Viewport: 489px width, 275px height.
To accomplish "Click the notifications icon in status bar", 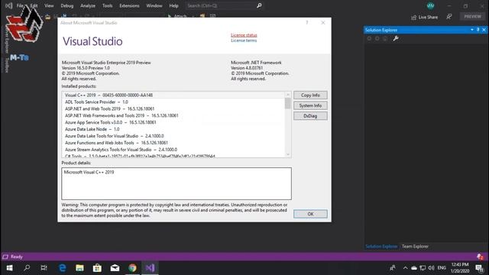I will [x=481, y=257].
